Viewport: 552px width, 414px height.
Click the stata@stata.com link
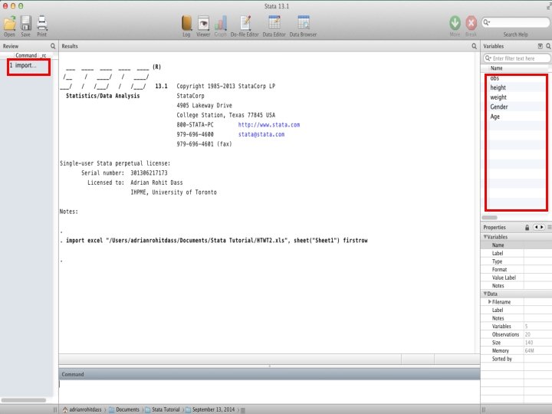coord(261,134)
